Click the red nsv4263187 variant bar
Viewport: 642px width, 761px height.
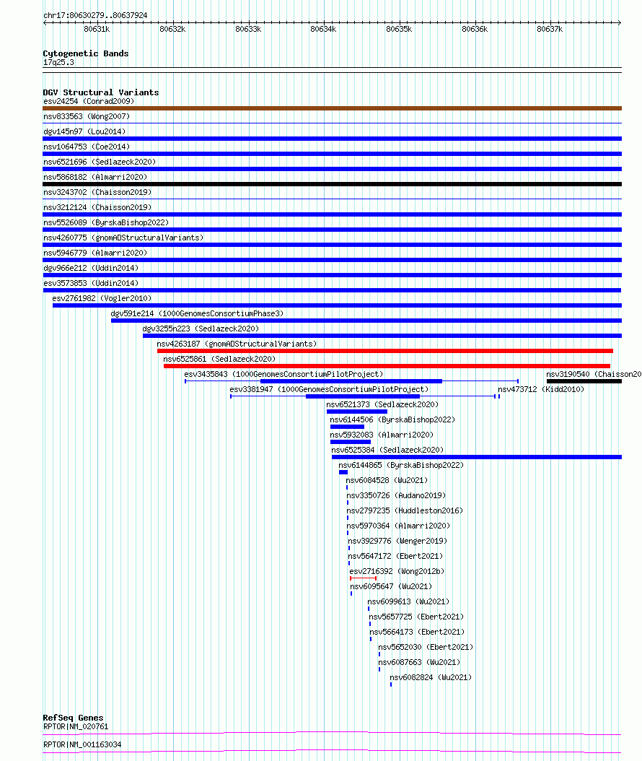tap(385, 350)
